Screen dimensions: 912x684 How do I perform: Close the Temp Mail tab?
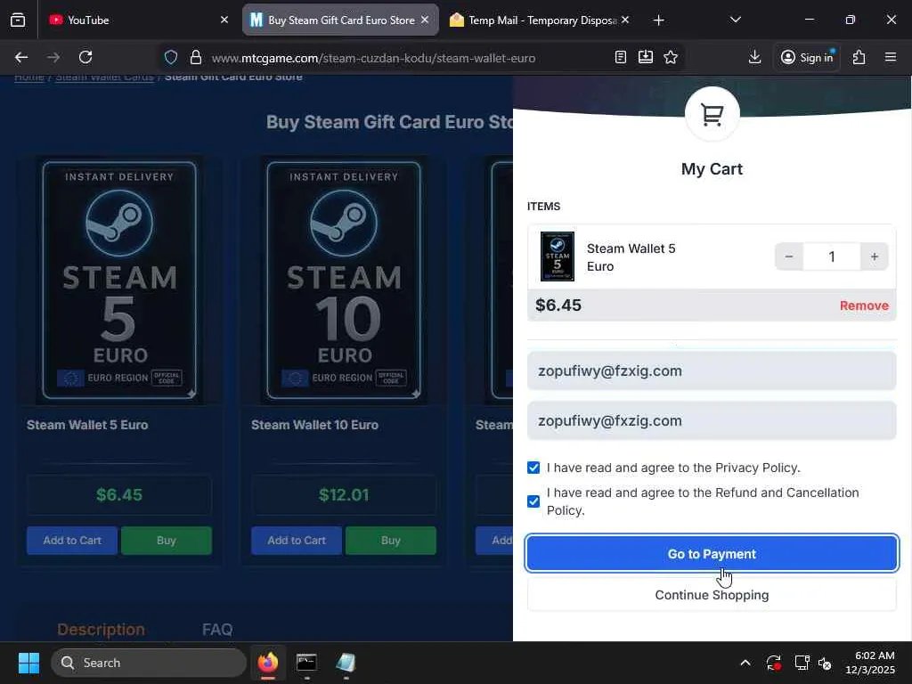(x=625, y=20)
